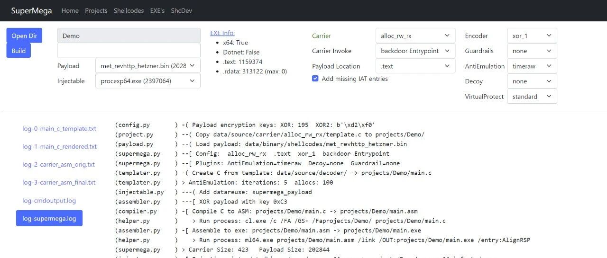The height and width of the screenshot is (258, 607).
Task: Click the '.text: 1159374' info line
Action: coord(243,62)
